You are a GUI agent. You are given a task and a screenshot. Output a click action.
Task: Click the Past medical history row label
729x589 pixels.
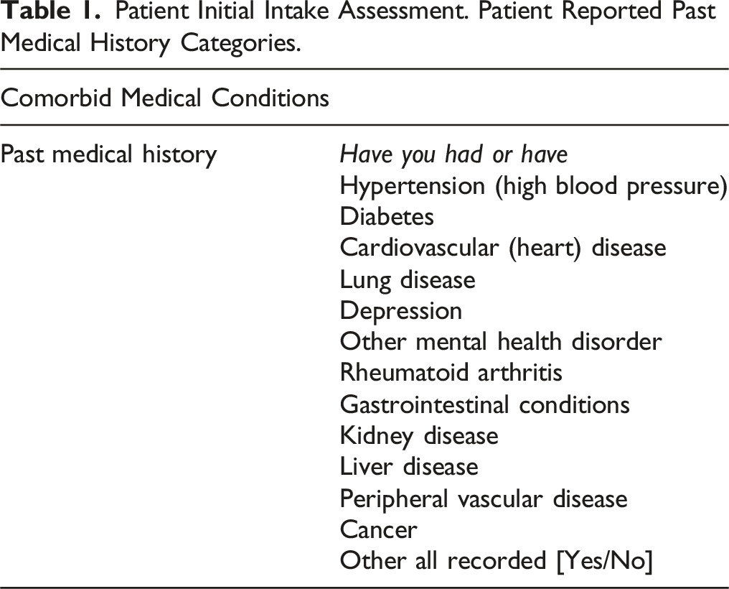coord(109,155)
